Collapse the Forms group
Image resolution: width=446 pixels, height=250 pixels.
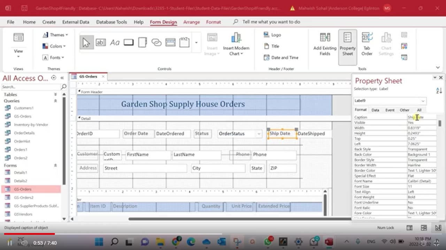[x=55, y=166]
